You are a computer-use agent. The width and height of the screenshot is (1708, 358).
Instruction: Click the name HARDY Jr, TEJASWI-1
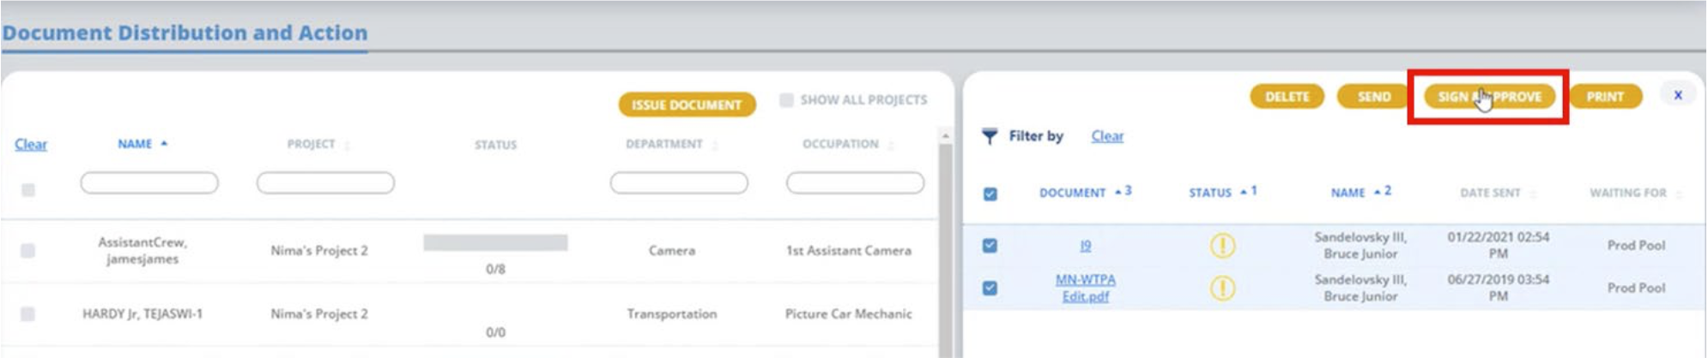(x=142, y=313)
